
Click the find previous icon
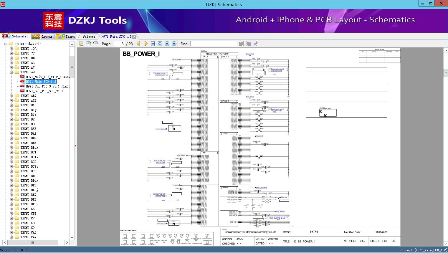tap(242, 44)
